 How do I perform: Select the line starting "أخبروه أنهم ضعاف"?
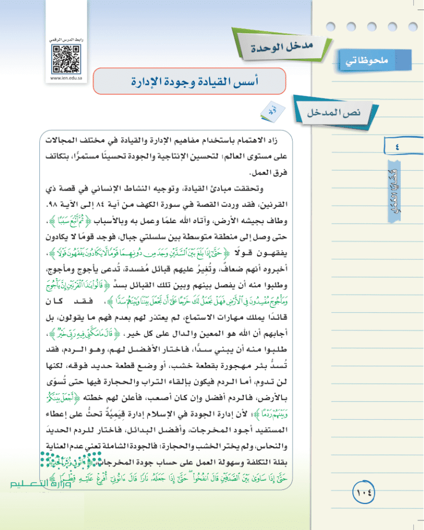pyautogui.click(x=166, y=269)
